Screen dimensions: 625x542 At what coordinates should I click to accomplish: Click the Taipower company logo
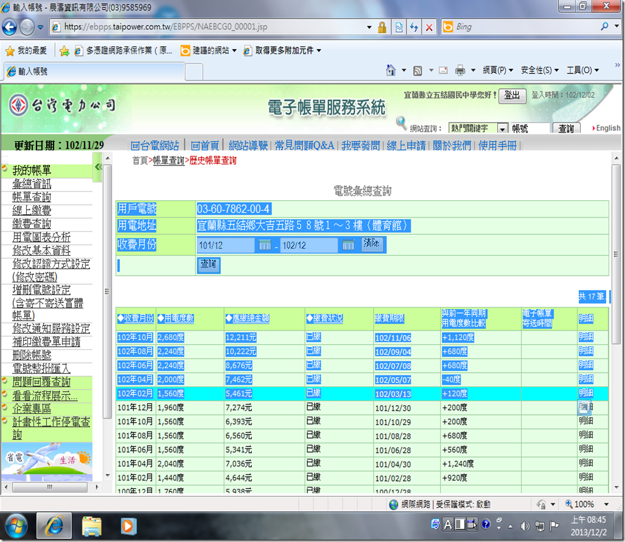(62, 105)
